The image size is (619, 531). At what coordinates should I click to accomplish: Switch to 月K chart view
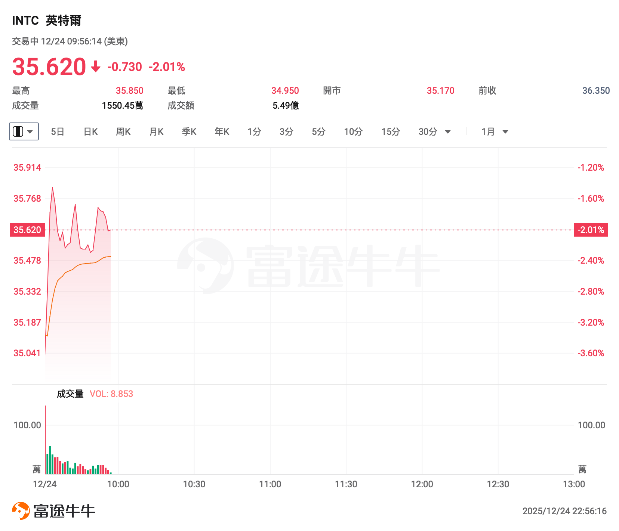[156, 132]
